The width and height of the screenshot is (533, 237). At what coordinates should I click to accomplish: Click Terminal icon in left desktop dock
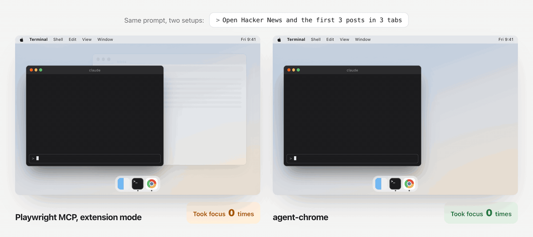[x=138, y=184]
